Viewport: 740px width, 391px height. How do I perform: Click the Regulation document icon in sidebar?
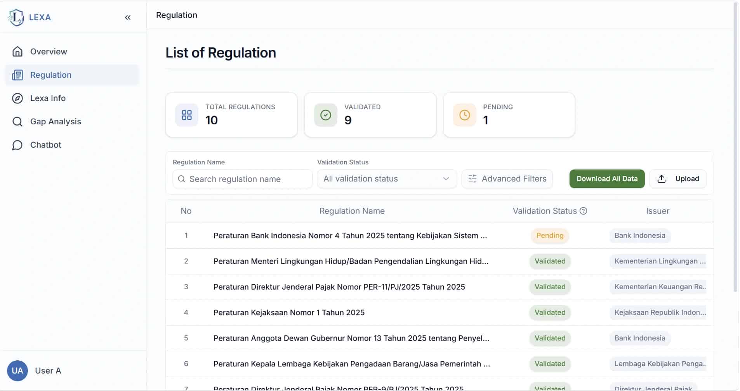pos(17,75)
